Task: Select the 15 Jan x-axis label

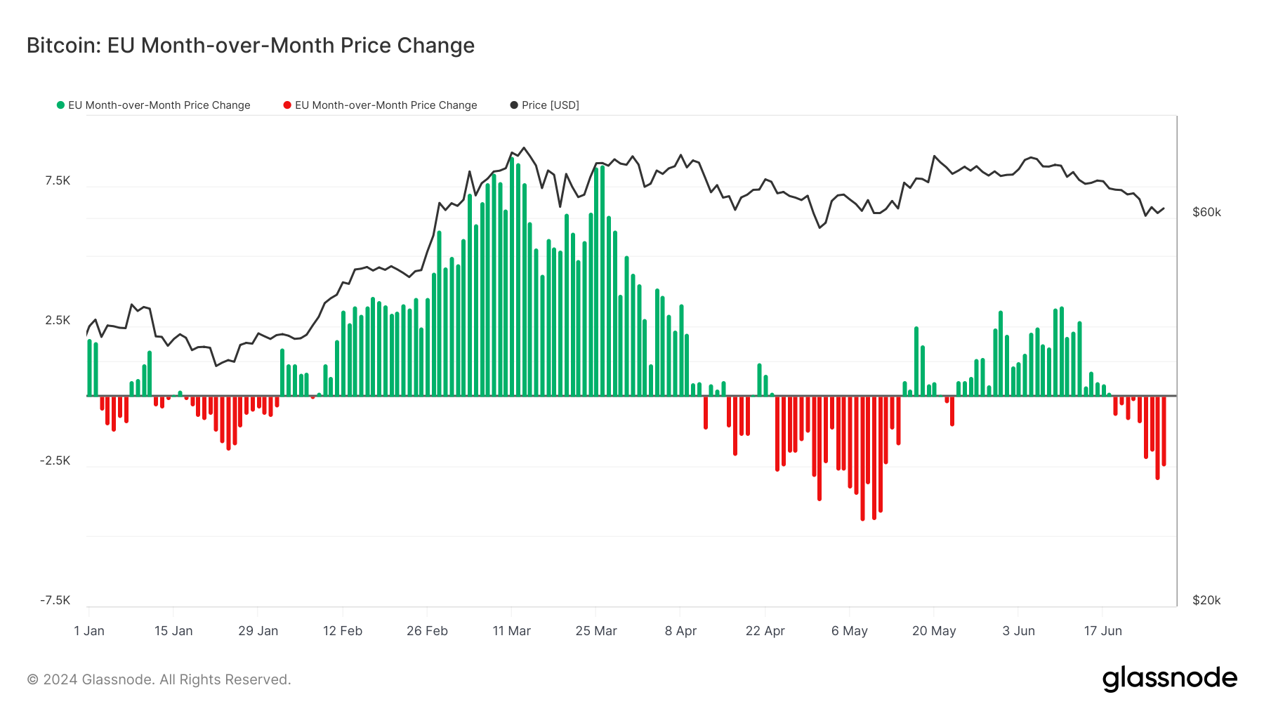Action: pos(173,631)
